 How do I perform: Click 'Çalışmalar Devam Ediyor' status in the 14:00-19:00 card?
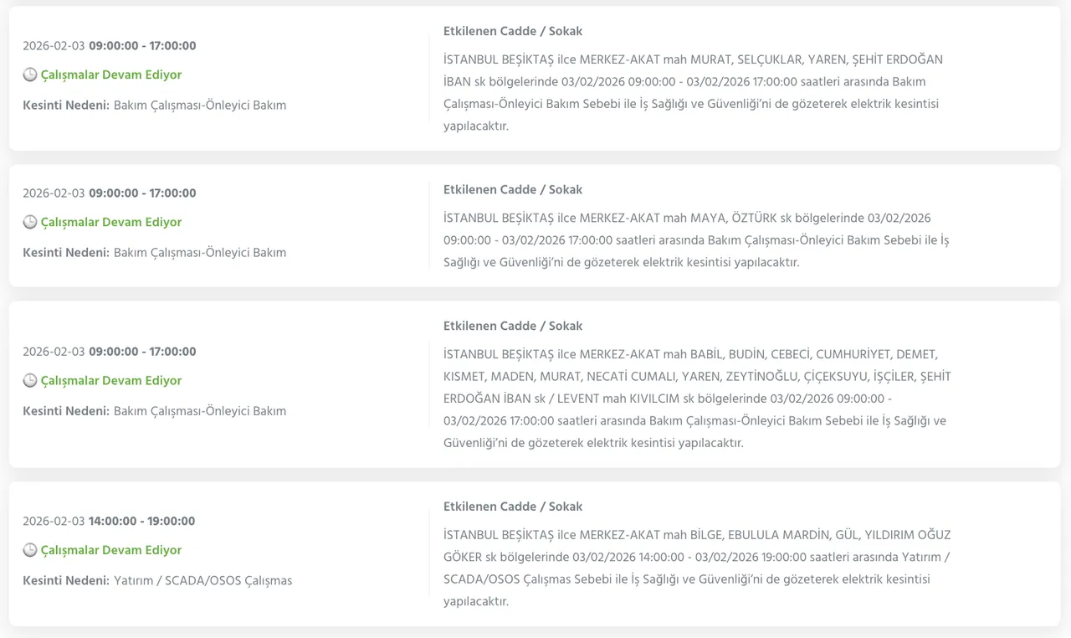pyautogui.click(x=110, y=550)
